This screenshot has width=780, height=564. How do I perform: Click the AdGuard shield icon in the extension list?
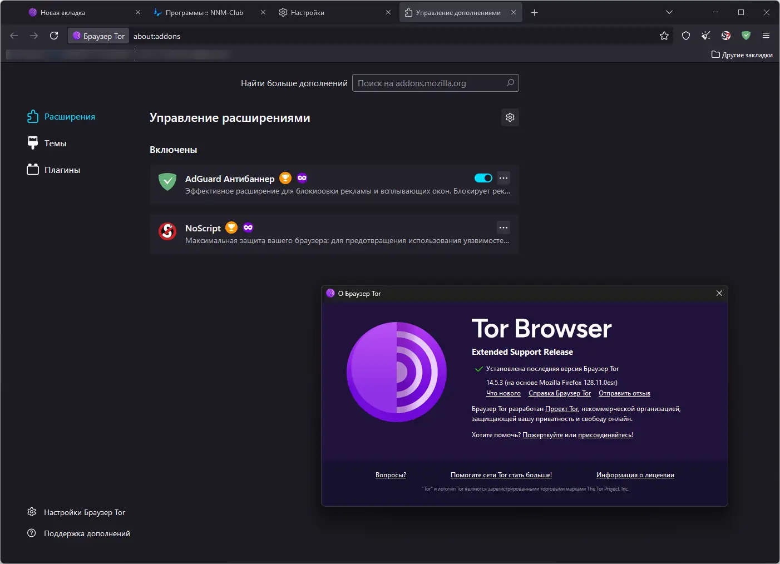click(x=167, y=182)
